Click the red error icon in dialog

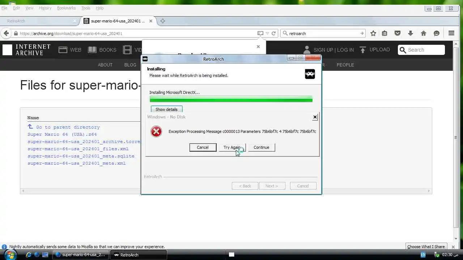[x=156, y=131]
